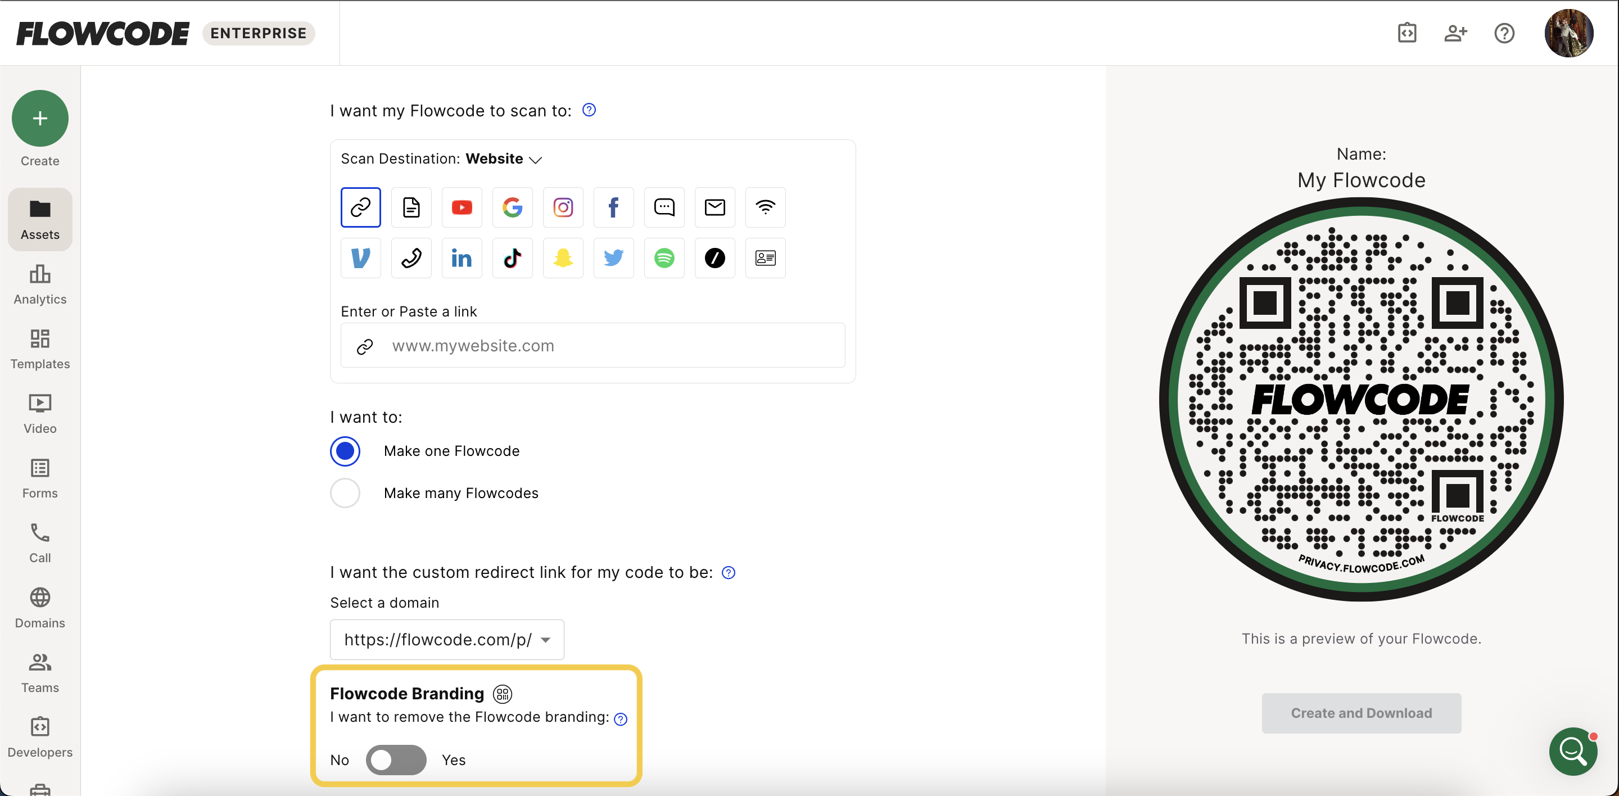Click the QR icon beside Flowcode Branding
Viewport: 1619px width, 796px height.
click(x=502, y=694)
